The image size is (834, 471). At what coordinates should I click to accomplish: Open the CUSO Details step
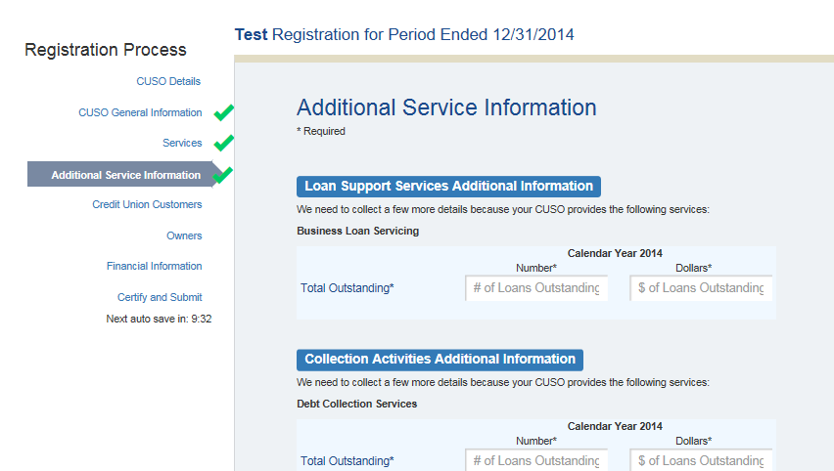168,81
